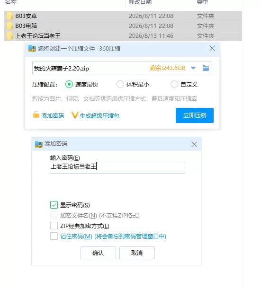Click the 上老王论坛当老王 folder icon
The width and height of the screenshot is (261, 289).
coord(9,36)
